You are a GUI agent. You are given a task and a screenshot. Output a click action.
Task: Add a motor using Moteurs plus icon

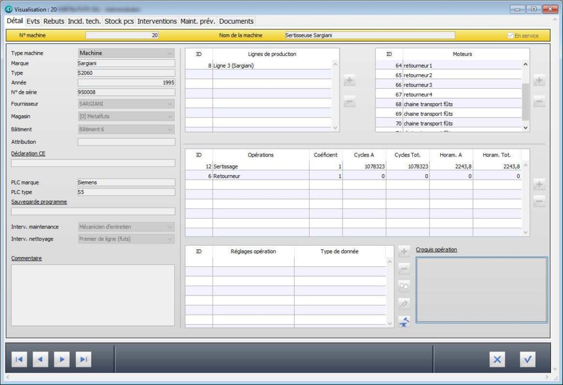pyautogui.click(x=539, y=80)
